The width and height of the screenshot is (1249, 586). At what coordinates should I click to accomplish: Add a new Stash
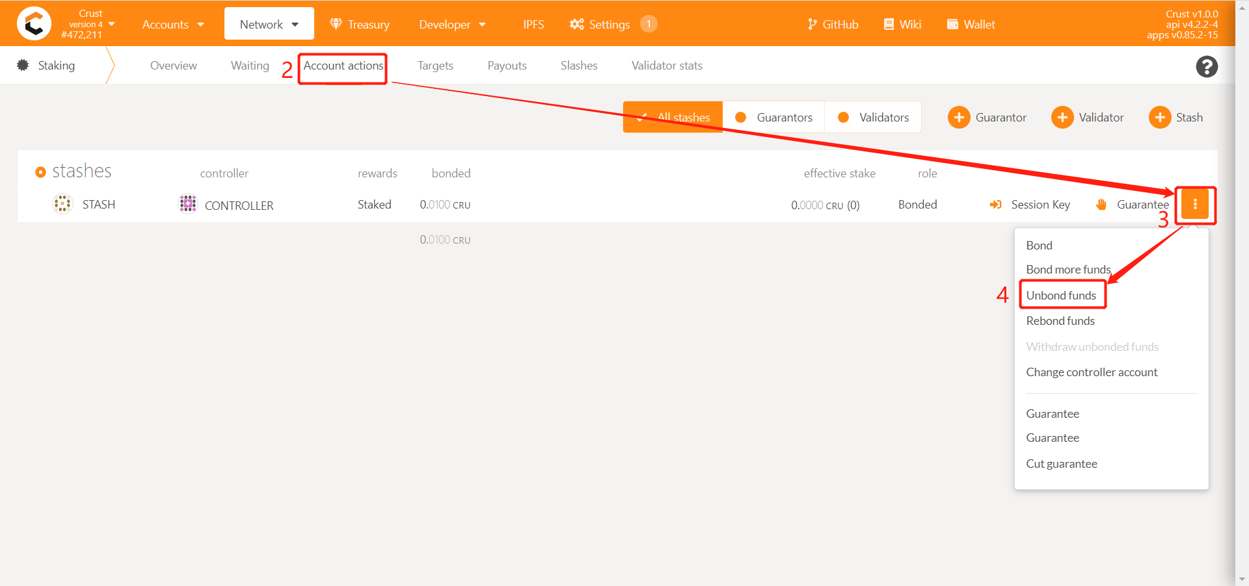click(x=1177, y=118)
